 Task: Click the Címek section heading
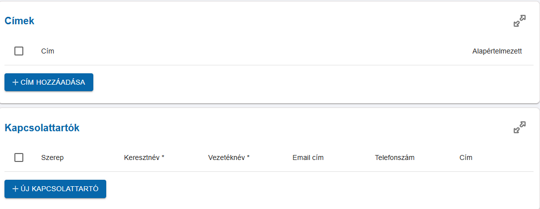tap(19, 21)
